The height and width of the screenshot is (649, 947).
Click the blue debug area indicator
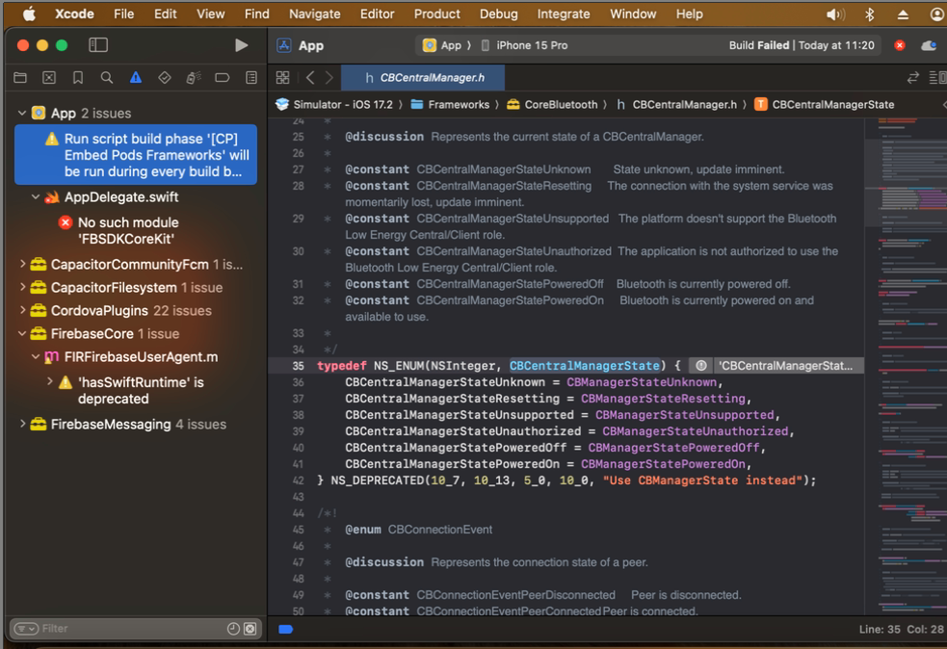point(286,630)
